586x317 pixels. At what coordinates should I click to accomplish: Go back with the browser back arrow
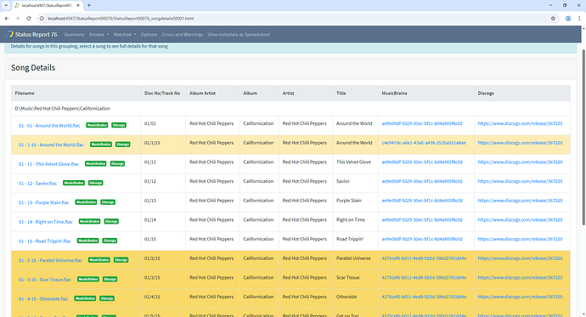[7, 19]
